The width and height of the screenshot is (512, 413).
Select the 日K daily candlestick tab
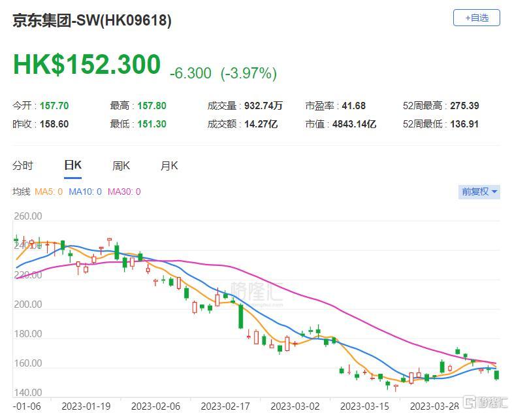(73, 165)
